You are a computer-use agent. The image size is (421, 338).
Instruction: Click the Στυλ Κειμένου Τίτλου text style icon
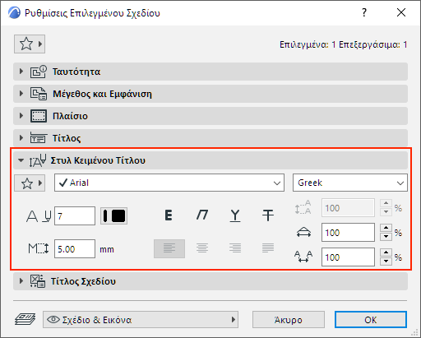pyautogui.click(x=38, y=160)
